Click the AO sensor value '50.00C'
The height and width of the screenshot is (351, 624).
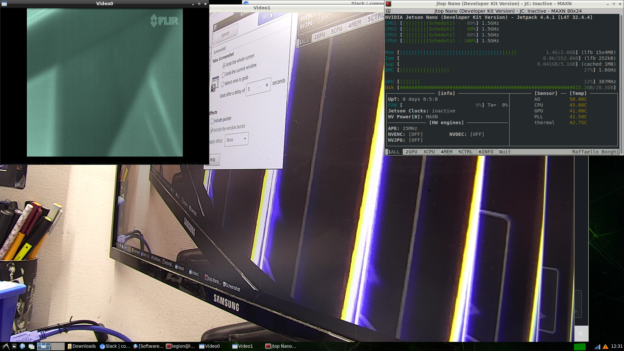(x=578, y=99)
